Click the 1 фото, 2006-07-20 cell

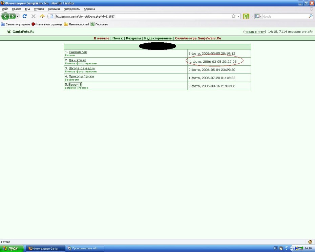(219, 78)
